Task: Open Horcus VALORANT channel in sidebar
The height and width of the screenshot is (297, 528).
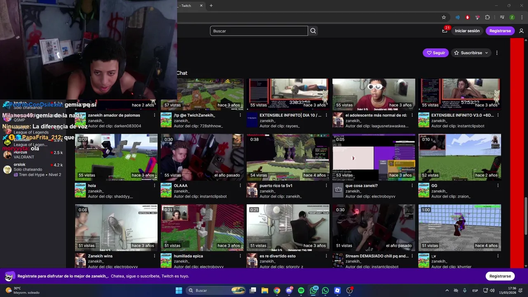Action: click(33, 155)
